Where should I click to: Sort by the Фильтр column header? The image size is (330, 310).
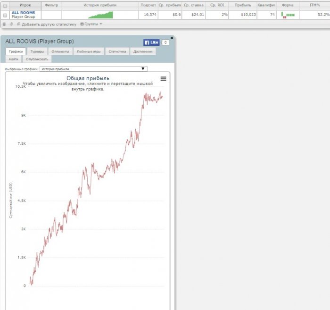point(51,5)
